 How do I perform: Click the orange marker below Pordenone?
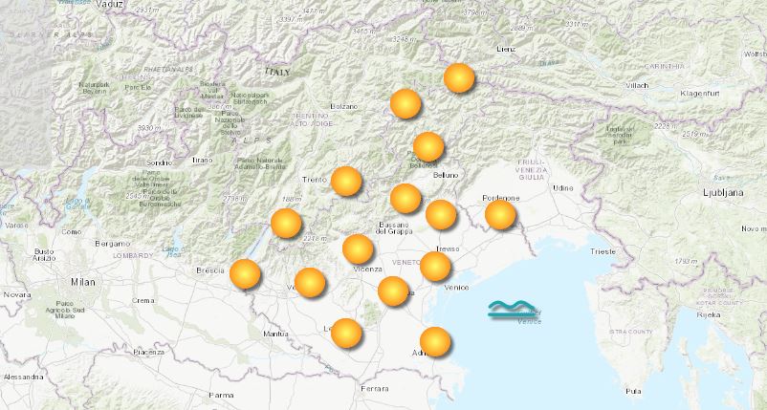500,214
